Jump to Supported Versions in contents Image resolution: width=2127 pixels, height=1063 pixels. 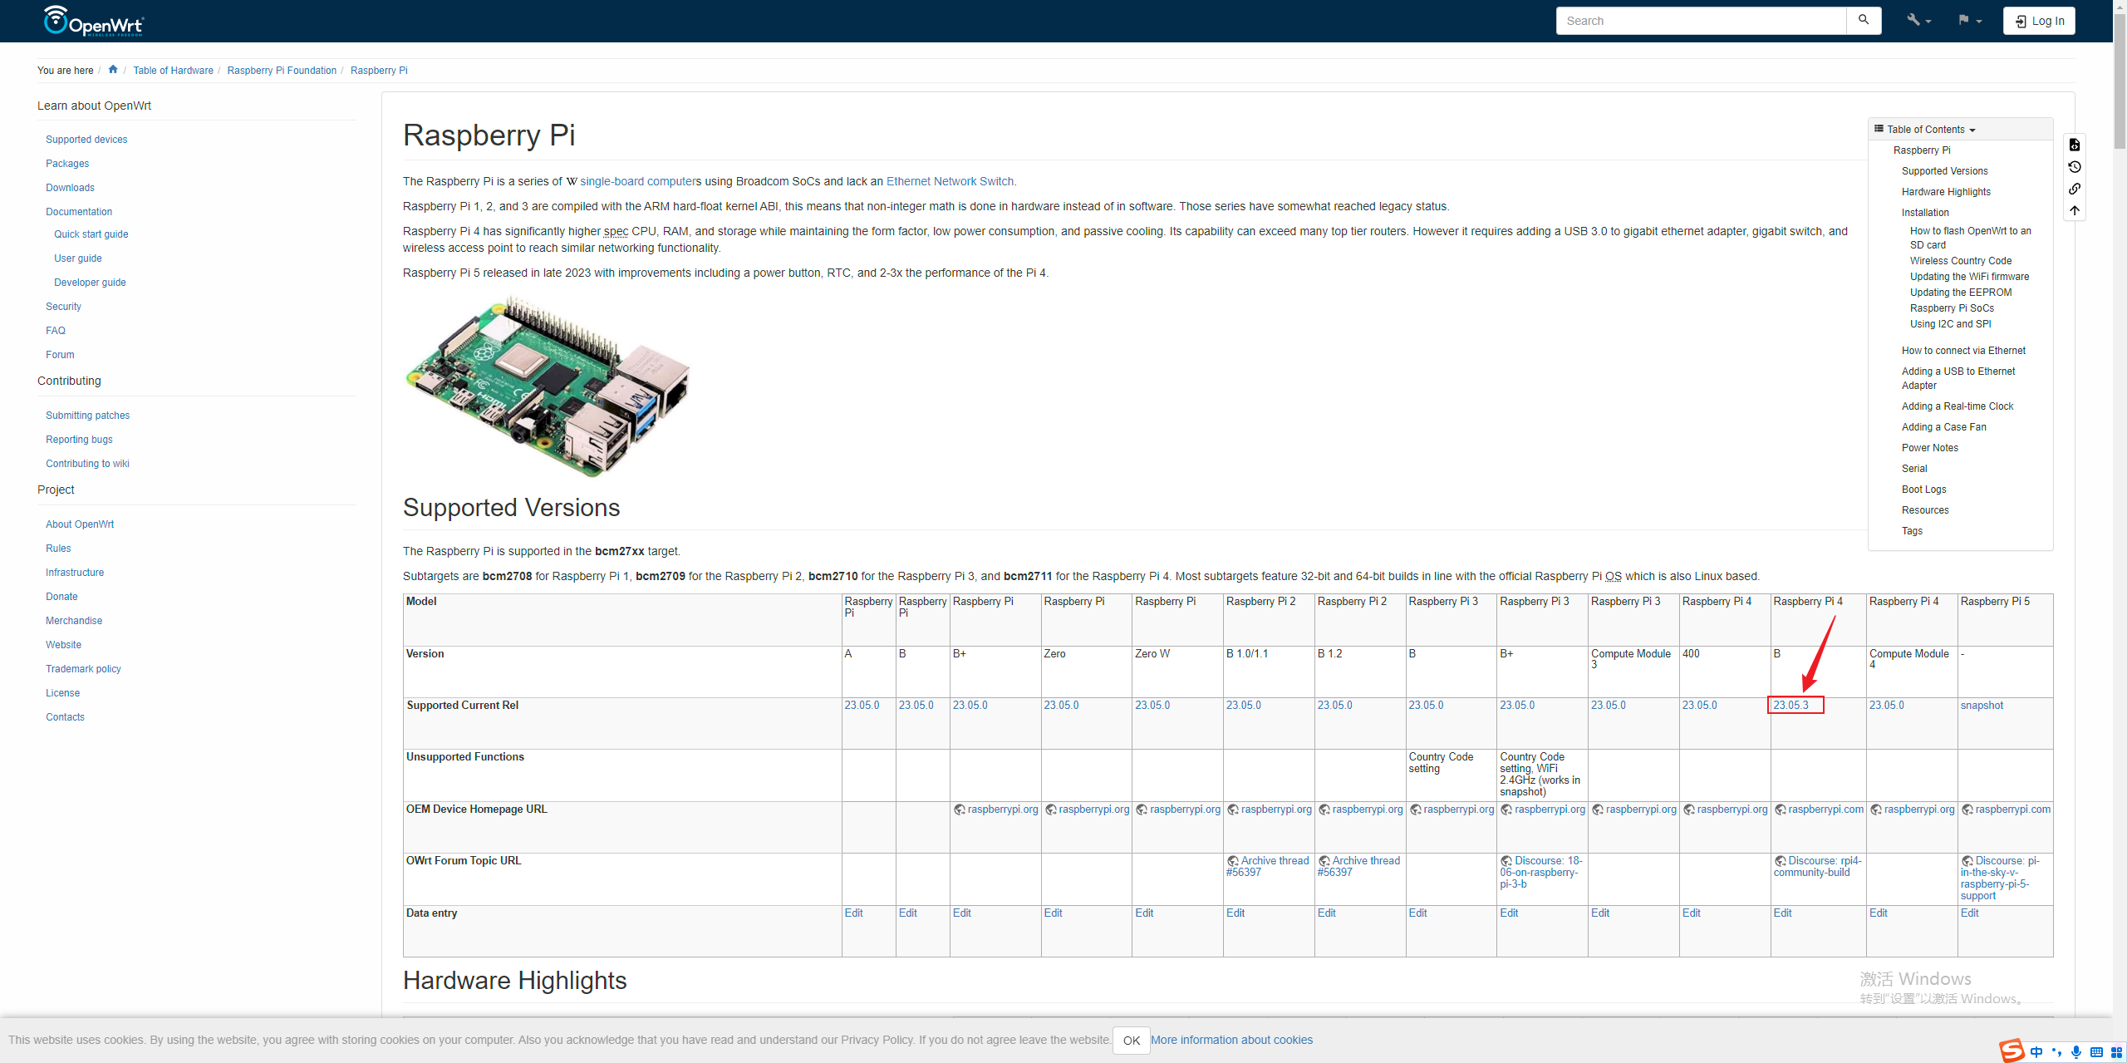click(1944, 171)
